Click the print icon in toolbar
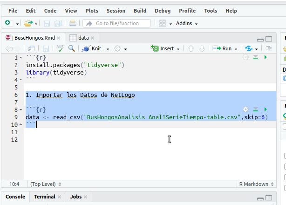The image size is (286, 205). (x=73, y=23)
